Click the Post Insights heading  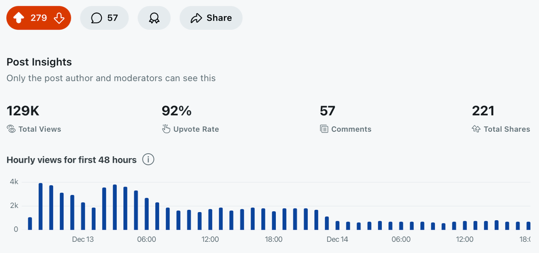pyautogui.click(x=39, y=62)
